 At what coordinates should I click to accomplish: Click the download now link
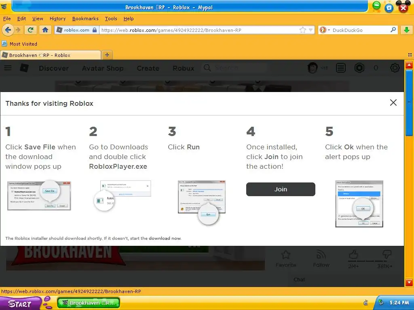click(165, 238)
